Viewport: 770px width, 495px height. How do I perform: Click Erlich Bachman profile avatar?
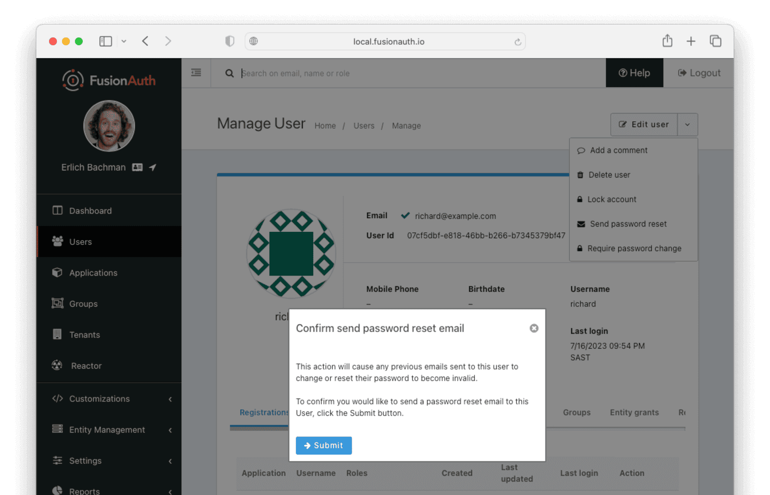pyautogui.click(x=109, y=126)
